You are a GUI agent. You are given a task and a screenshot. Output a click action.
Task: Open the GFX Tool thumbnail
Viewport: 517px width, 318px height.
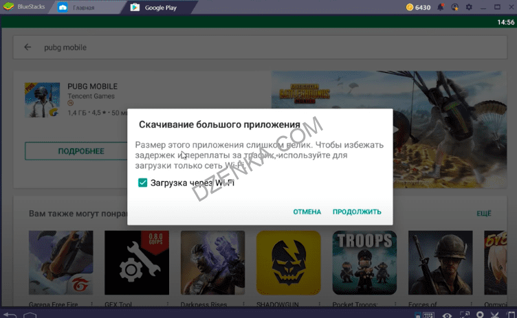coord(137,262)
